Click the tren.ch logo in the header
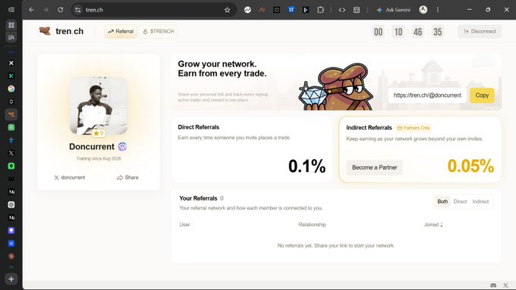The image size is (516, 290). coord(61,31)
